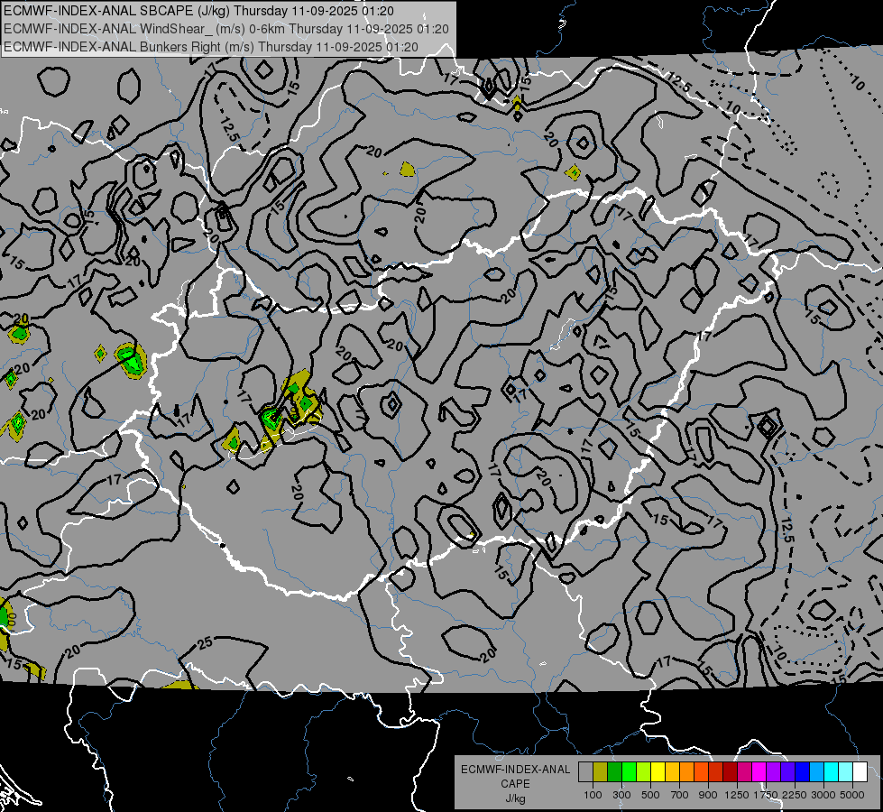Select the dark green legend swatch
The height and width of the screenshot is (812, 883).
[614, 771]
